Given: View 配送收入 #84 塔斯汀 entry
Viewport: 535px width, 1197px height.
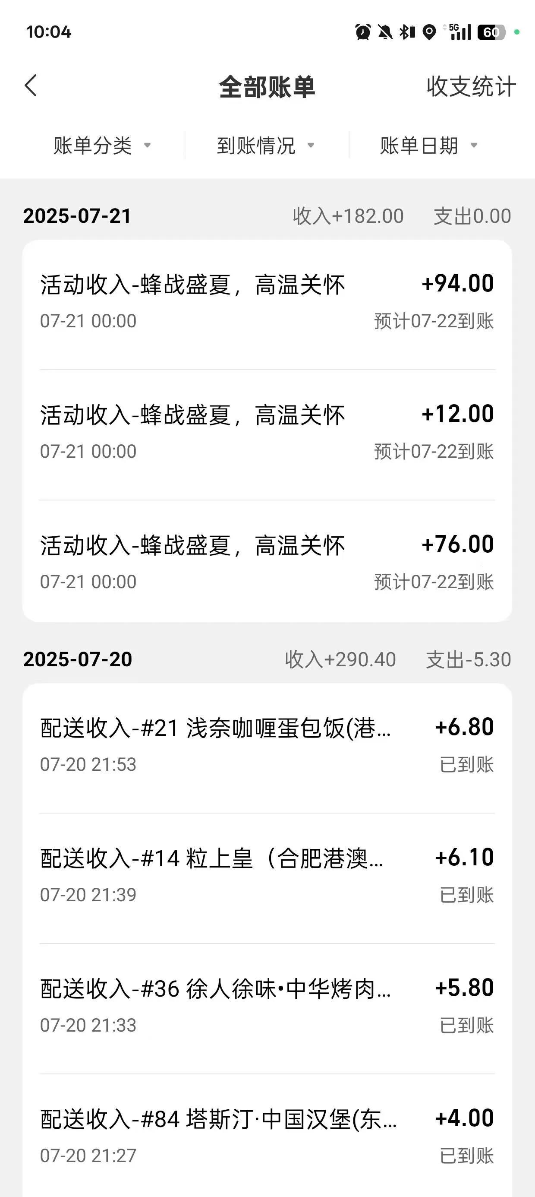Looking at the screenshot, I should tap(267, 1135).
